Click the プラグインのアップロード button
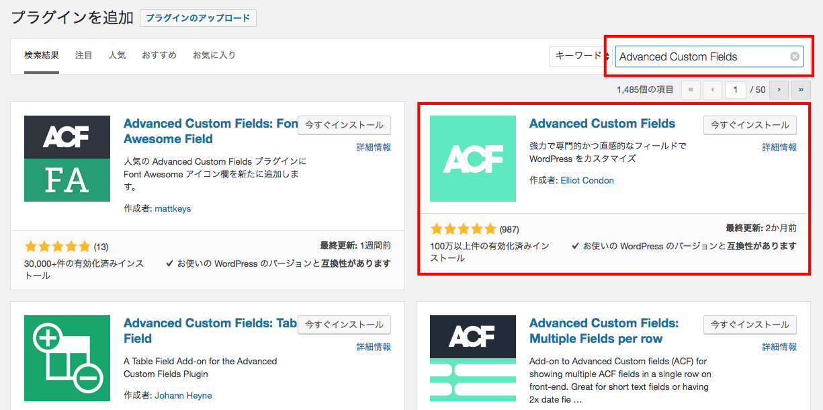This screenshot has width=823, height=410. pyautogui.click(x=198, y=18)
